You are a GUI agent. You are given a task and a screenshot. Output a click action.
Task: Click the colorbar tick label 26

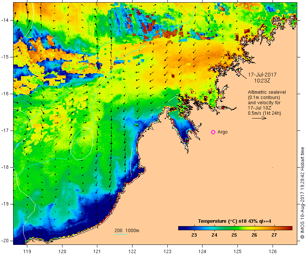coord(254,235)
